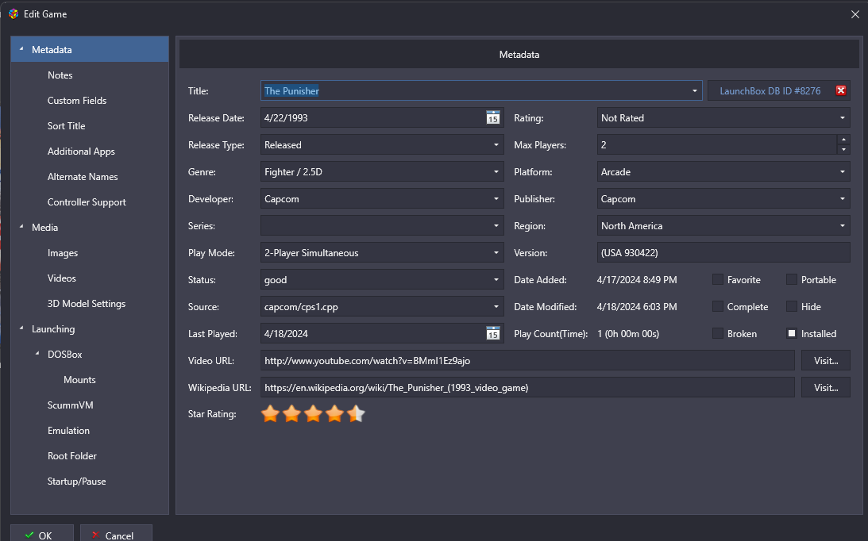Viewport: 868px width, 541px height.
Task: Open the Controller Support page
Action: click(x=87, y=202)
